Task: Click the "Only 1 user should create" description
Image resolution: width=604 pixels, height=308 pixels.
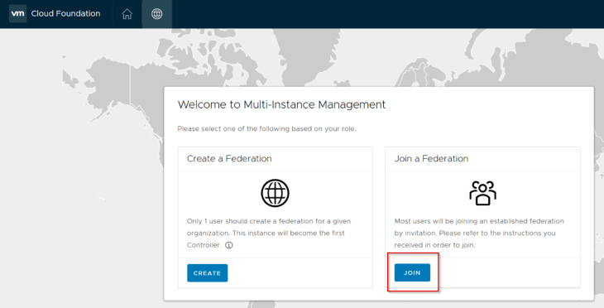Action: (x=269, y=233)
